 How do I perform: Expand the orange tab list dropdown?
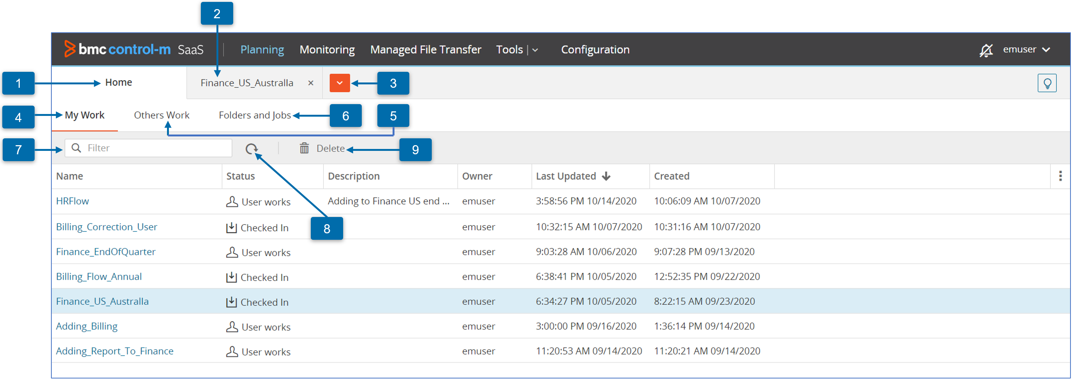[340, 83]
